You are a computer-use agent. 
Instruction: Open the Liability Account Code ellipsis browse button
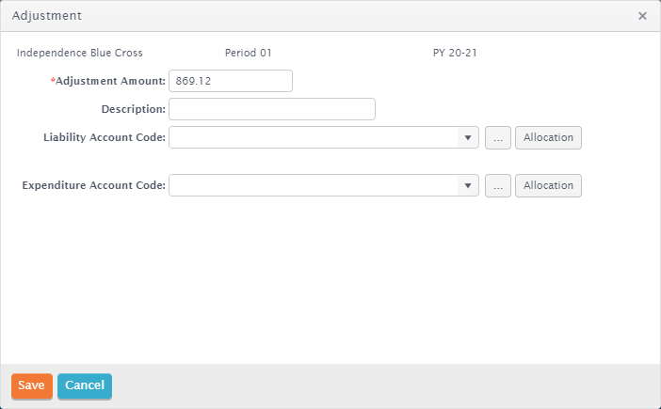(x=498, y=137)
